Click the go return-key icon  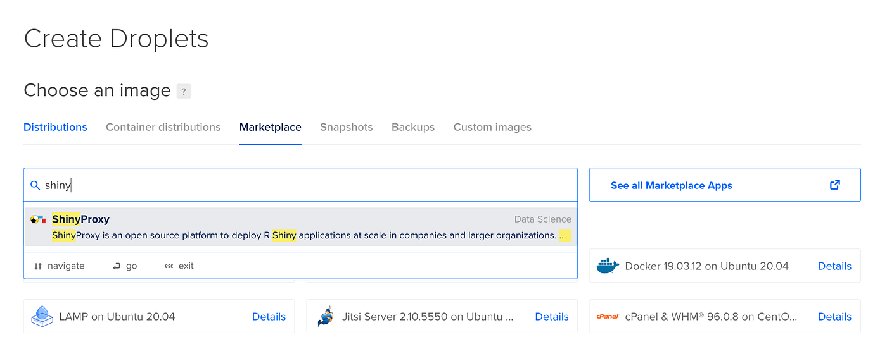click(x=117, y=266)
